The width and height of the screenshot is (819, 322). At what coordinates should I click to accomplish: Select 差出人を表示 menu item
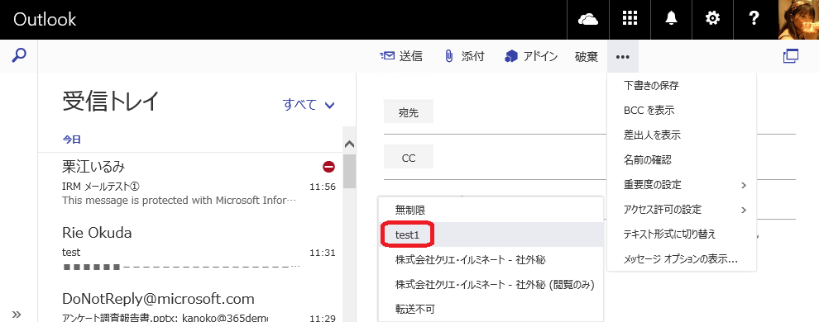(682, 135)
